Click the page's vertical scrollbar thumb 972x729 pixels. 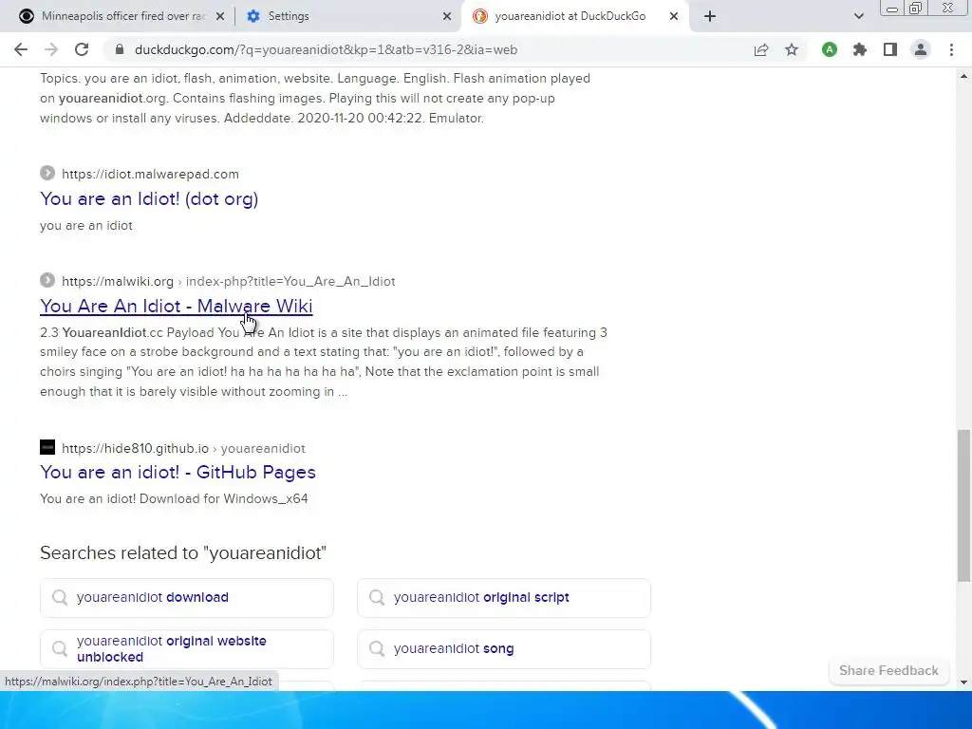click(x=963, y=505)
